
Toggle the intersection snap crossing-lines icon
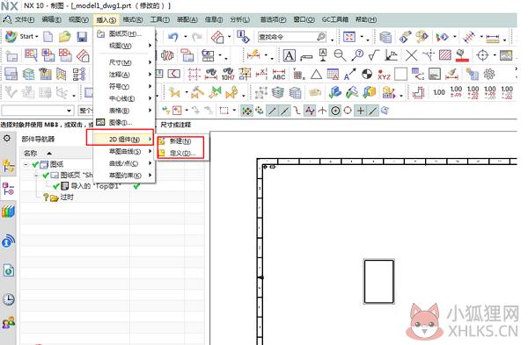(x=322, y=111)
